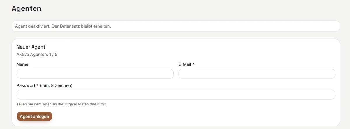Click the Neuer Agent section heading
Image resolution: width=350 pixels, height=129 pixels.
click(x=31, y=47)
